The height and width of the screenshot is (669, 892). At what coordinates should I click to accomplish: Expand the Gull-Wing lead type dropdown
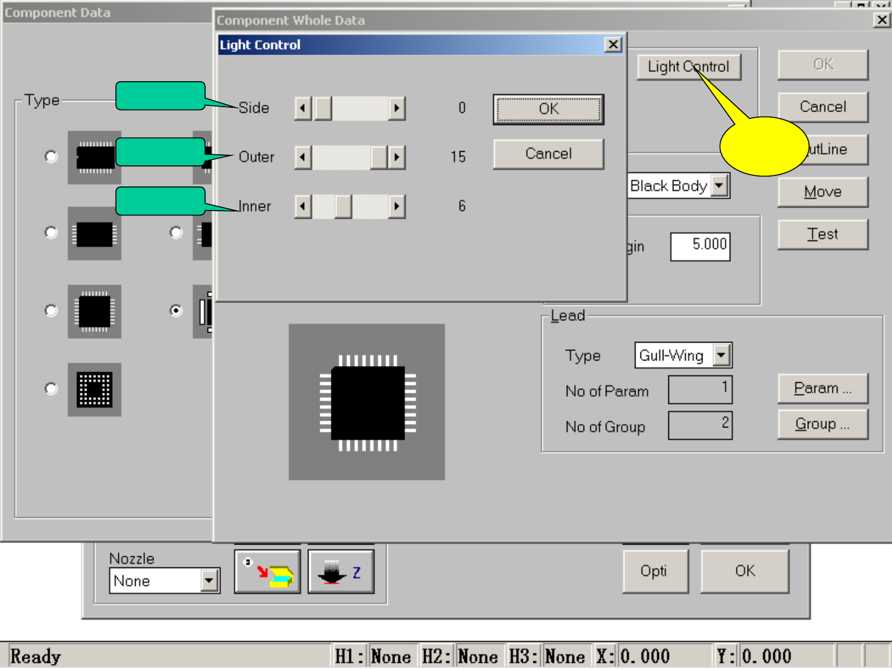pos(721,356)
